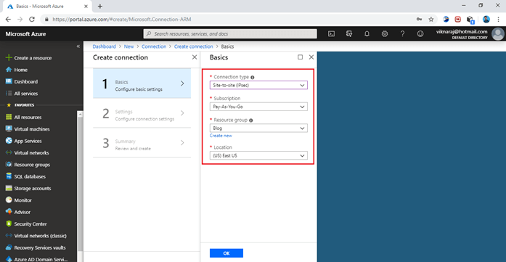
Task: Open the Directory and subscription filter icon
Action: pyautogui.click(x=349, y=33)
